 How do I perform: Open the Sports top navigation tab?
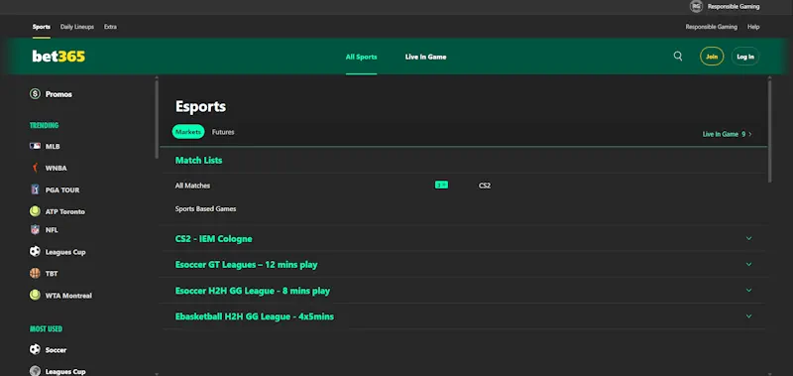(42, 27)
